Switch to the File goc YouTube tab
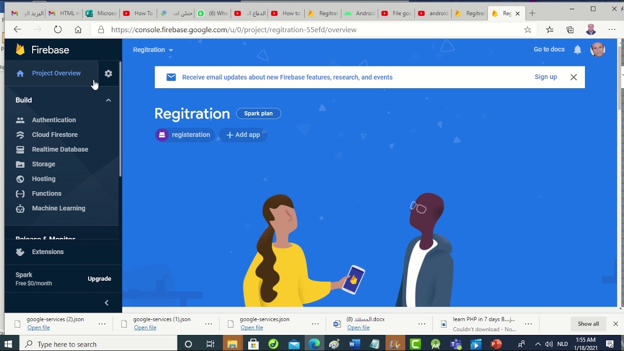624x351 pixels. click(397, 13)
